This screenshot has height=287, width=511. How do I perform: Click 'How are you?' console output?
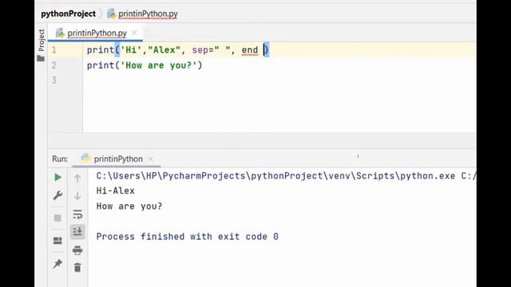tap(129, 206)
